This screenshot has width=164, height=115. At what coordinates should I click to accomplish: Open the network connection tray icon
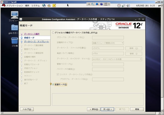pos(124,5)
